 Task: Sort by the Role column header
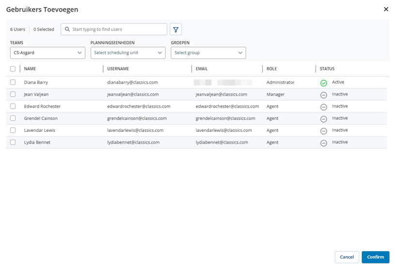point(272,69)
